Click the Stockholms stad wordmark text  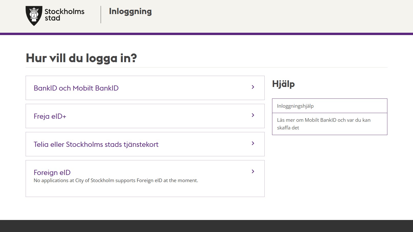[x=64, y=15]
